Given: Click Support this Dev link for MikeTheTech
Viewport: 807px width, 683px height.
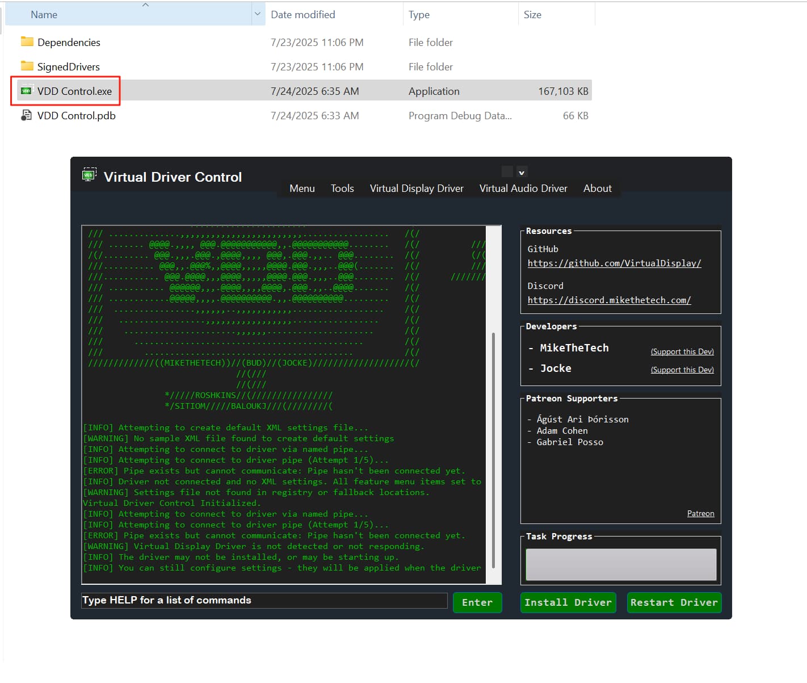Looking at the screenshot, I should click(x=682, y=352).
